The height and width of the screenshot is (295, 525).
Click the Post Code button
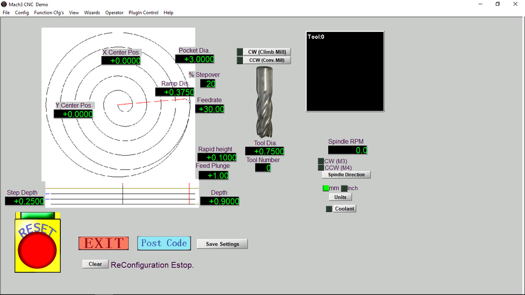tap(164, 243)
